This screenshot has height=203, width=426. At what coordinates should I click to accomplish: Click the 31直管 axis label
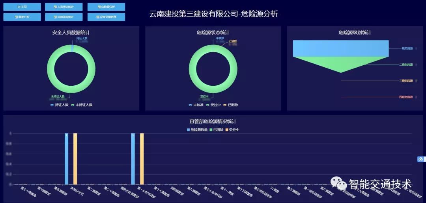pyautogui.click(x=275, y=189)
